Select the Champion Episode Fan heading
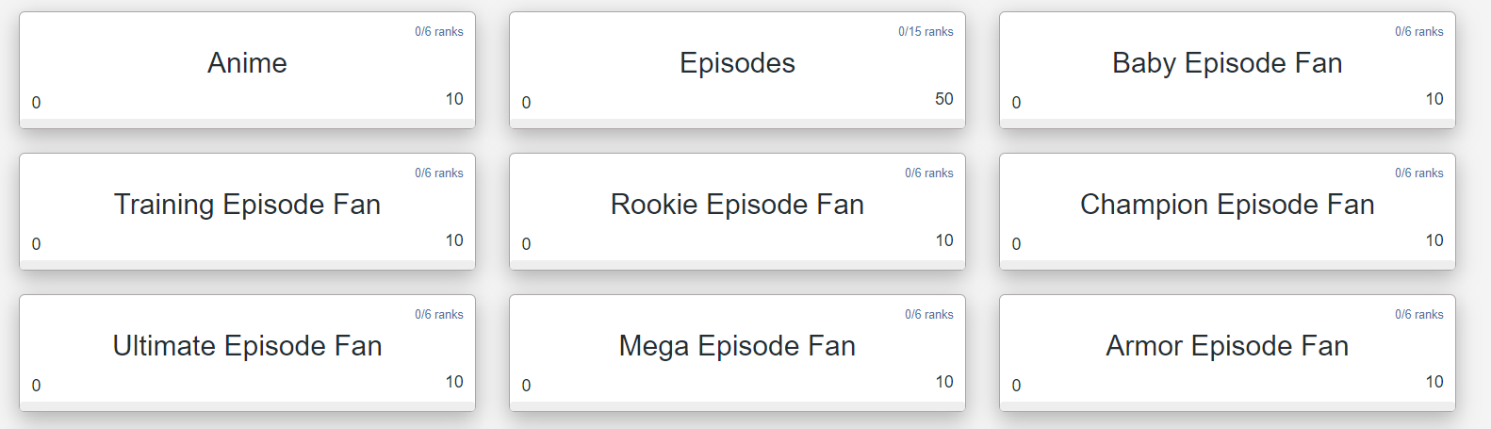The image size is (1491, 429). (x=1227, y=205)
